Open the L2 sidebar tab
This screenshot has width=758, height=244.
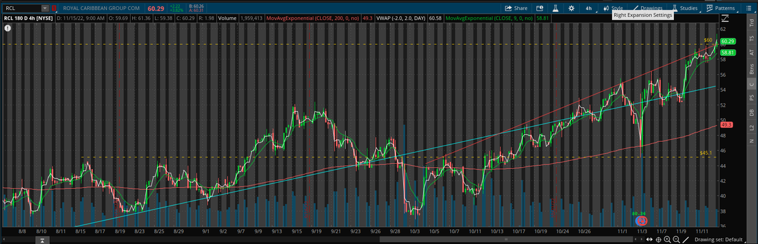click(x=752, y=128)
